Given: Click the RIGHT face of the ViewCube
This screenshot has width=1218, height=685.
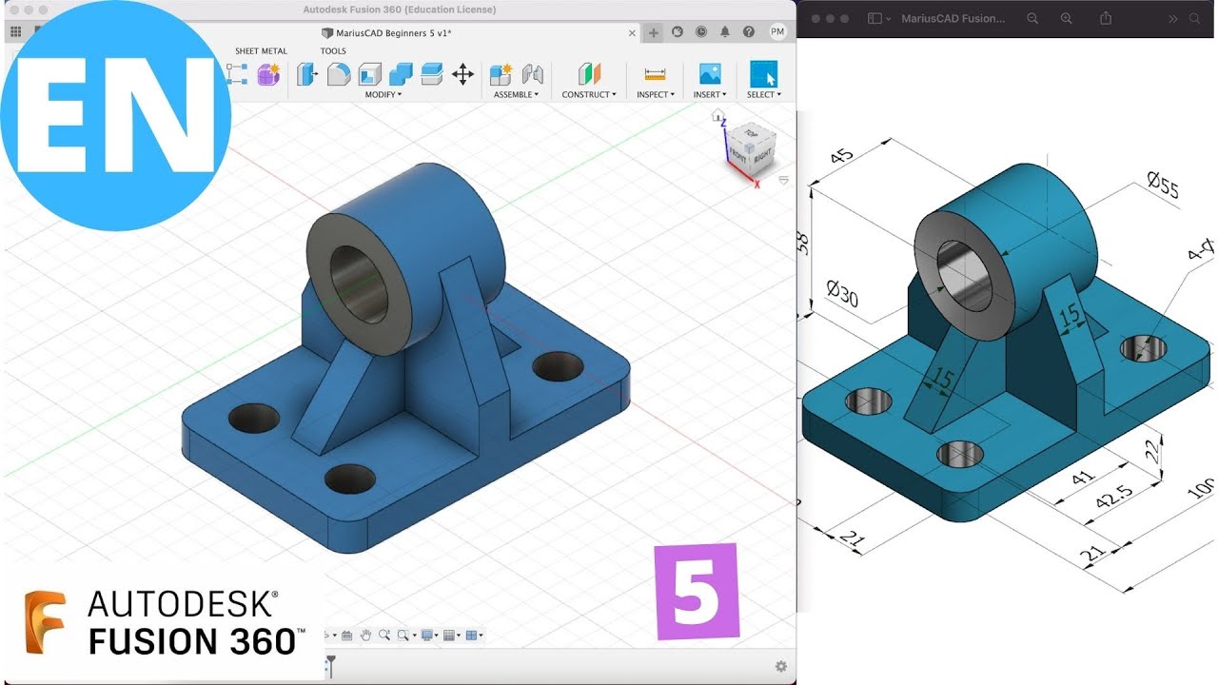Looking at the screenshot, I should [763, 156].
